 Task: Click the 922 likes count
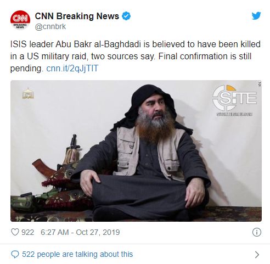pos(28,232)
